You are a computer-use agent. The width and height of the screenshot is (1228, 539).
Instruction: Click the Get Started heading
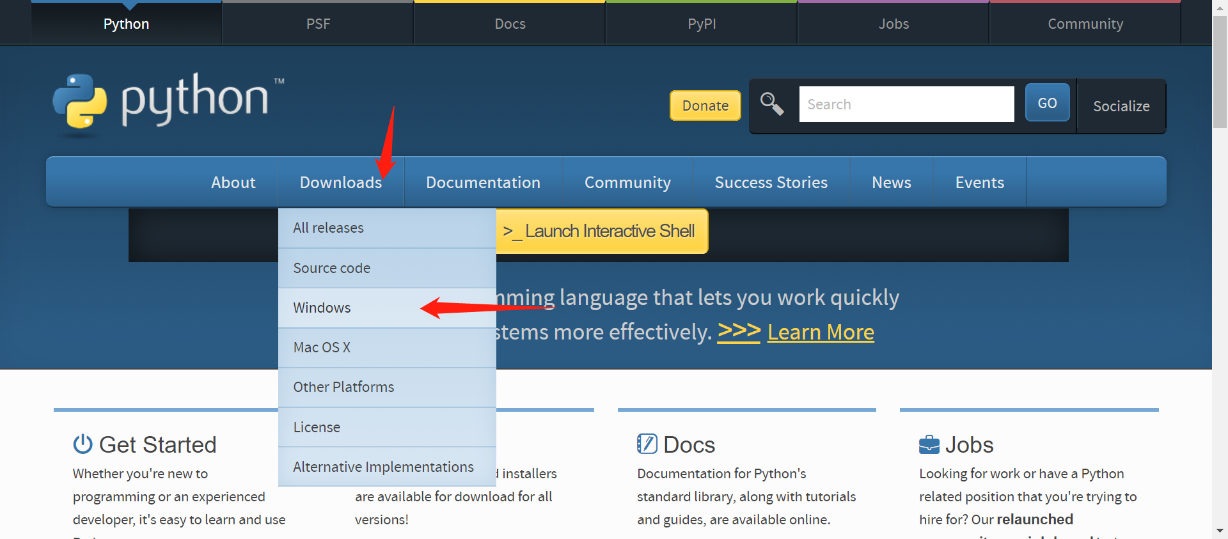click(157, 444)
